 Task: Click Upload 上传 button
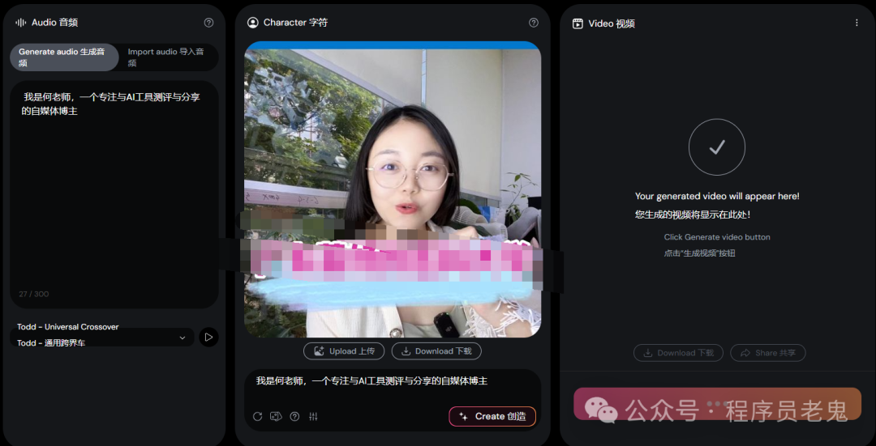[344, 351]
